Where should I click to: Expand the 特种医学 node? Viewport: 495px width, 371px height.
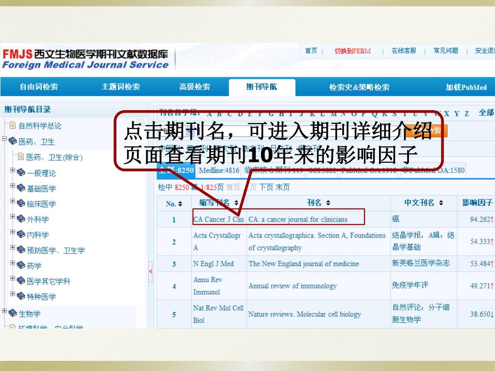click(13, 294)
